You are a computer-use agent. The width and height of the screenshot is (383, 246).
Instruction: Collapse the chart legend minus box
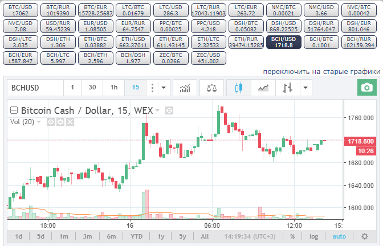pos(14,110)
